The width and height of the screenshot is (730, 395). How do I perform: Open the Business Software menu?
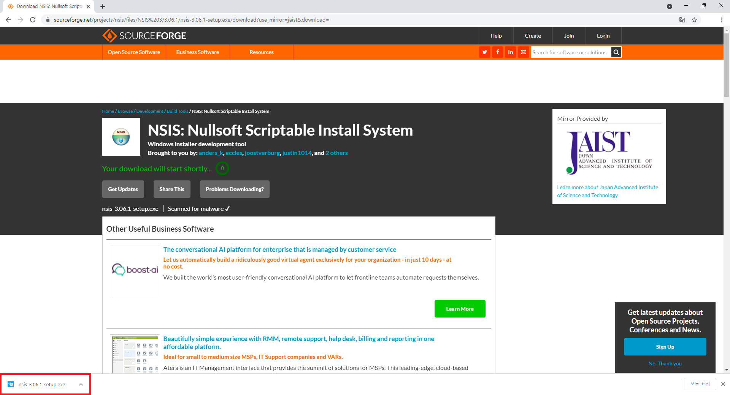[x=198, y=52]
